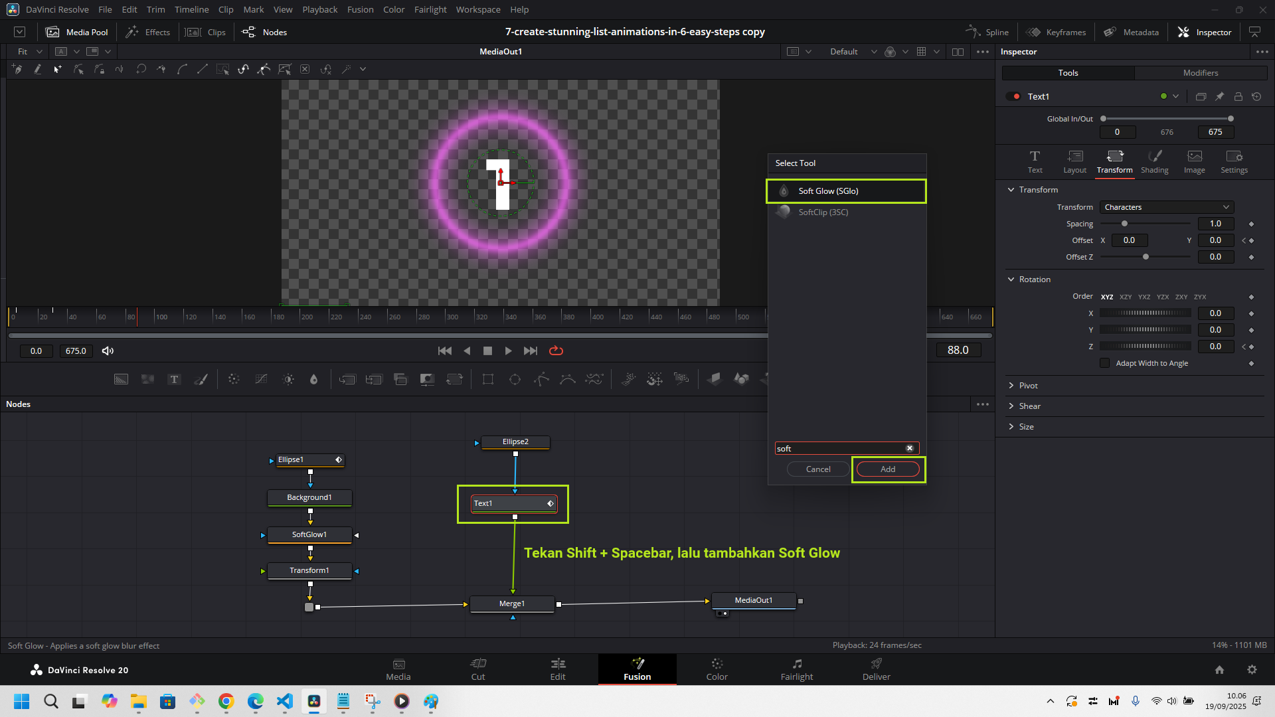Expand the Shear section
This screenshot has width=1275, height=717.
[1029, 406]
